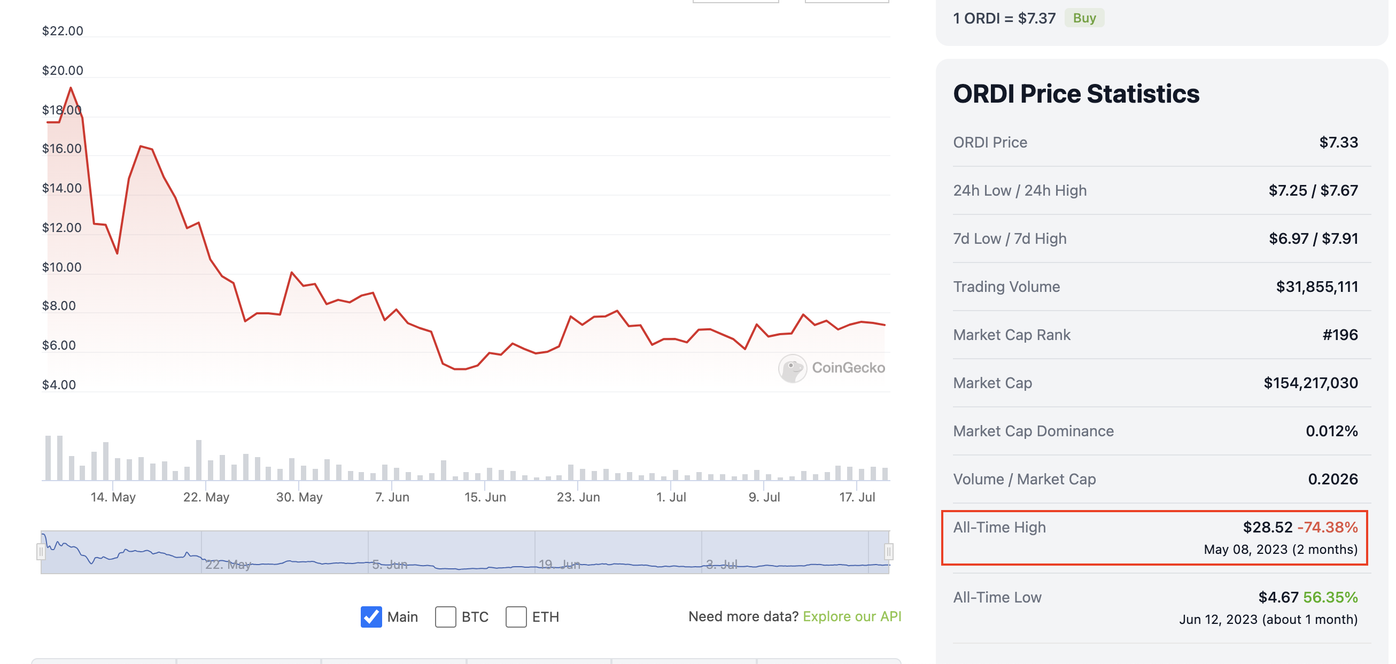Click the green Buy button
The width and height of the screenshot is (1396, 664).
pyautogui.click(x=1084, y=18)
